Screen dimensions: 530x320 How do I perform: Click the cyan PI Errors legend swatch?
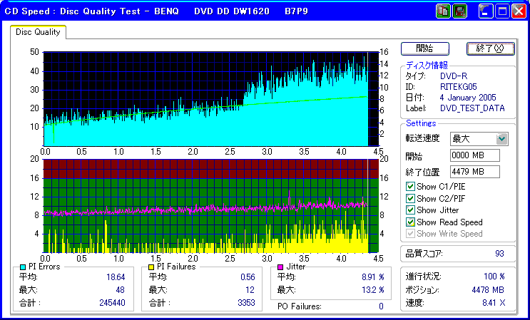pos(23,267)
